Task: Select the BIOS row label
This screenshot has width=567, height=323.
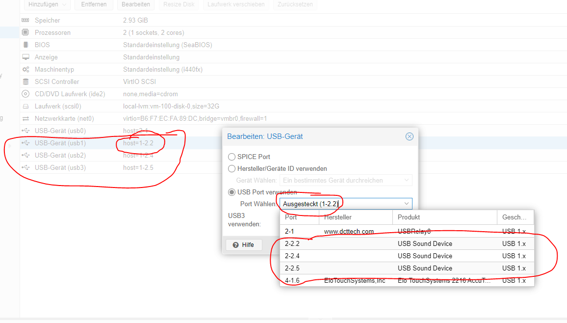Action: pos(42,45)
